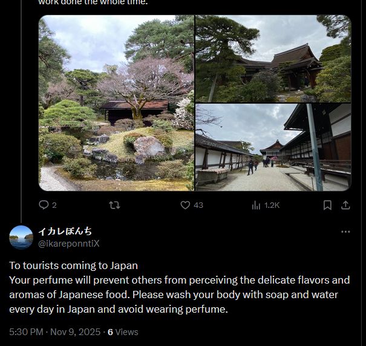Click the @ikareponntiX handle

coord(69,244)
